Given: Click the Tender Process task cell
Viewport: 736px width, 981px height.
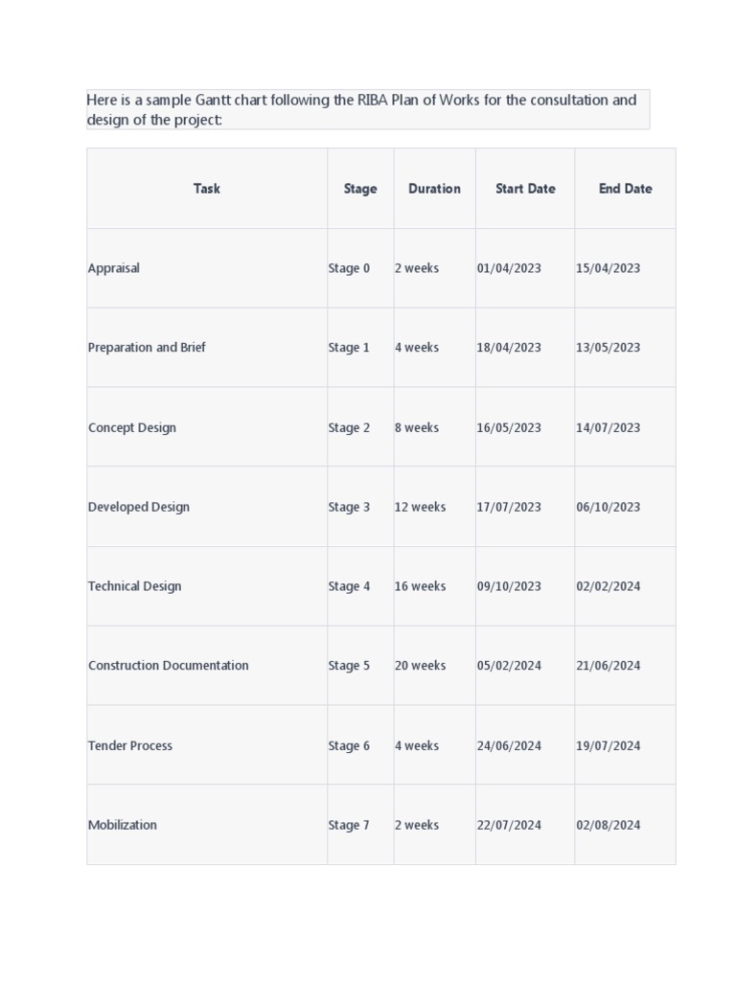Looking at the screenshot, I should [x=207, y=745].
